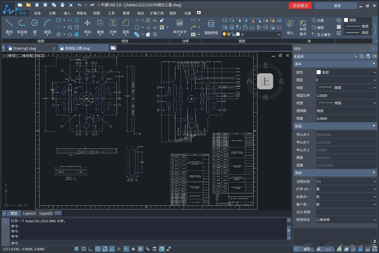Image resolution: width=379 pixels, height=253 pixels.
Task: Open the 注释 ribbon tab
Action: click(x=52, y=13)
